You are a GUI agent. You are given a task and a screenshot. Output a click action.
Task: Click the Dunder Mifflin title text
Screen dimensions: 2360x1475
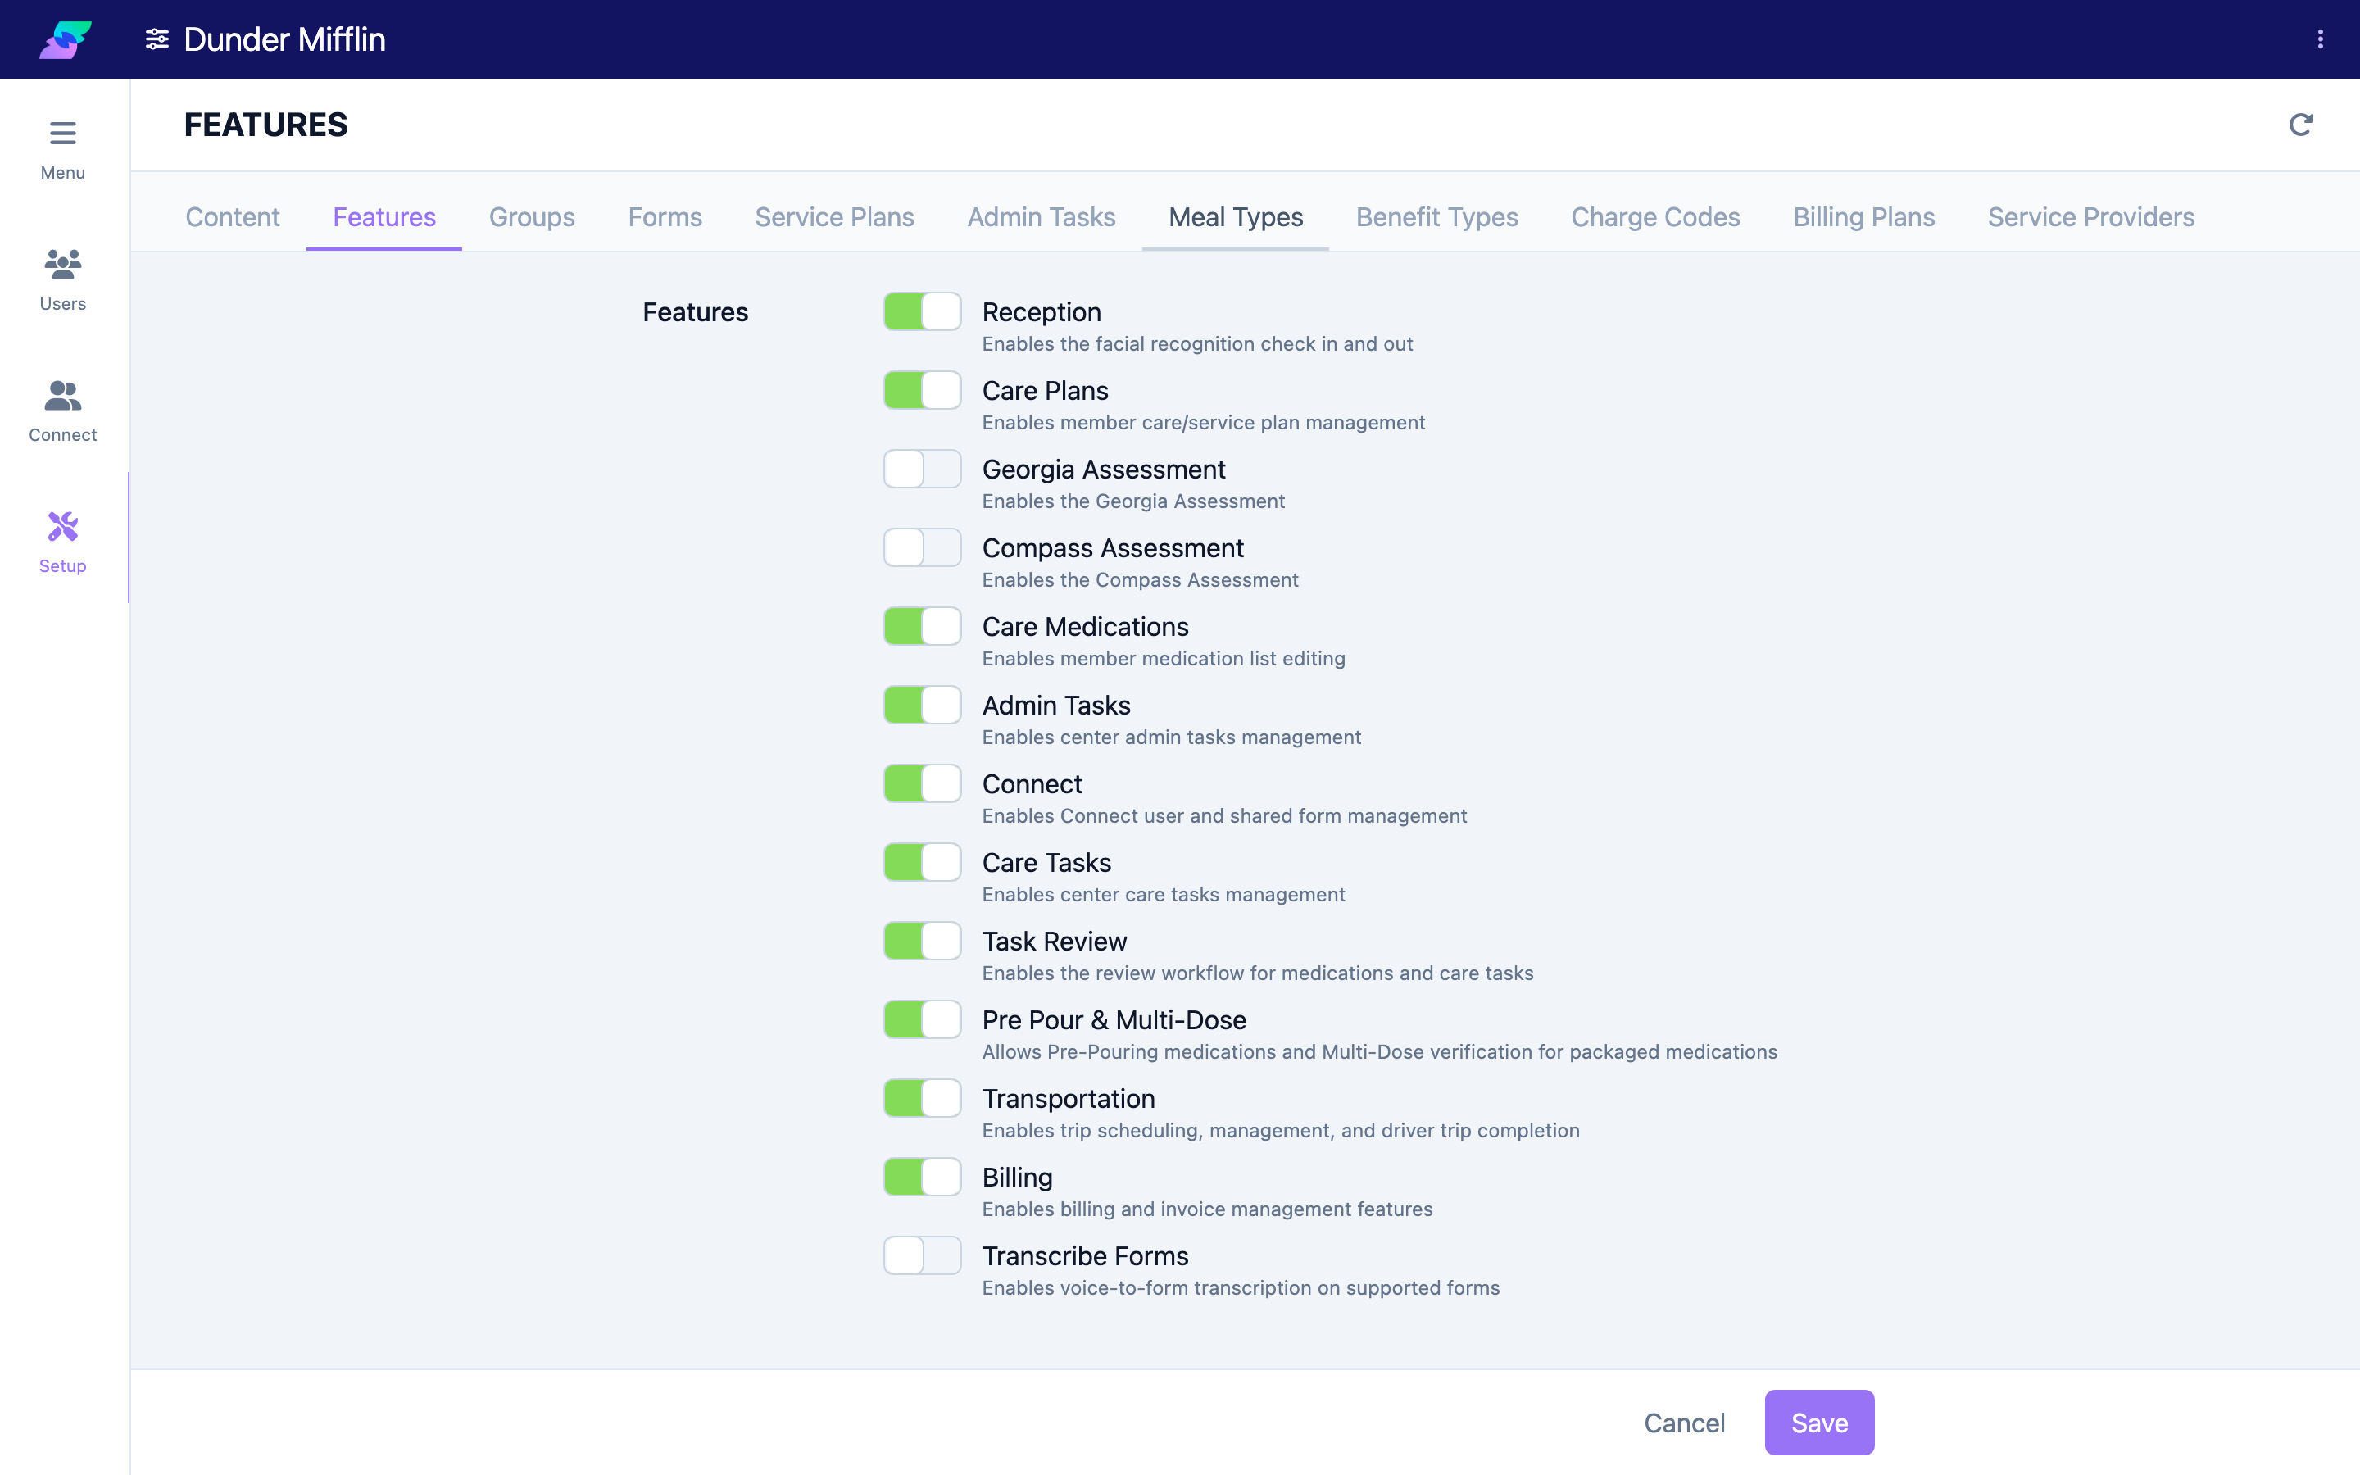[285, 39]
